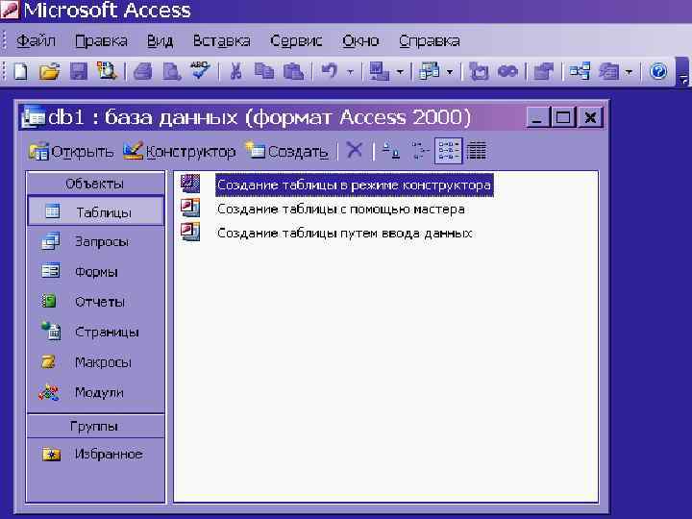This screenshot has width=692, height=519.
Task: Expand the Analyze dropdown arrow
Action: [x=450, y=72]
